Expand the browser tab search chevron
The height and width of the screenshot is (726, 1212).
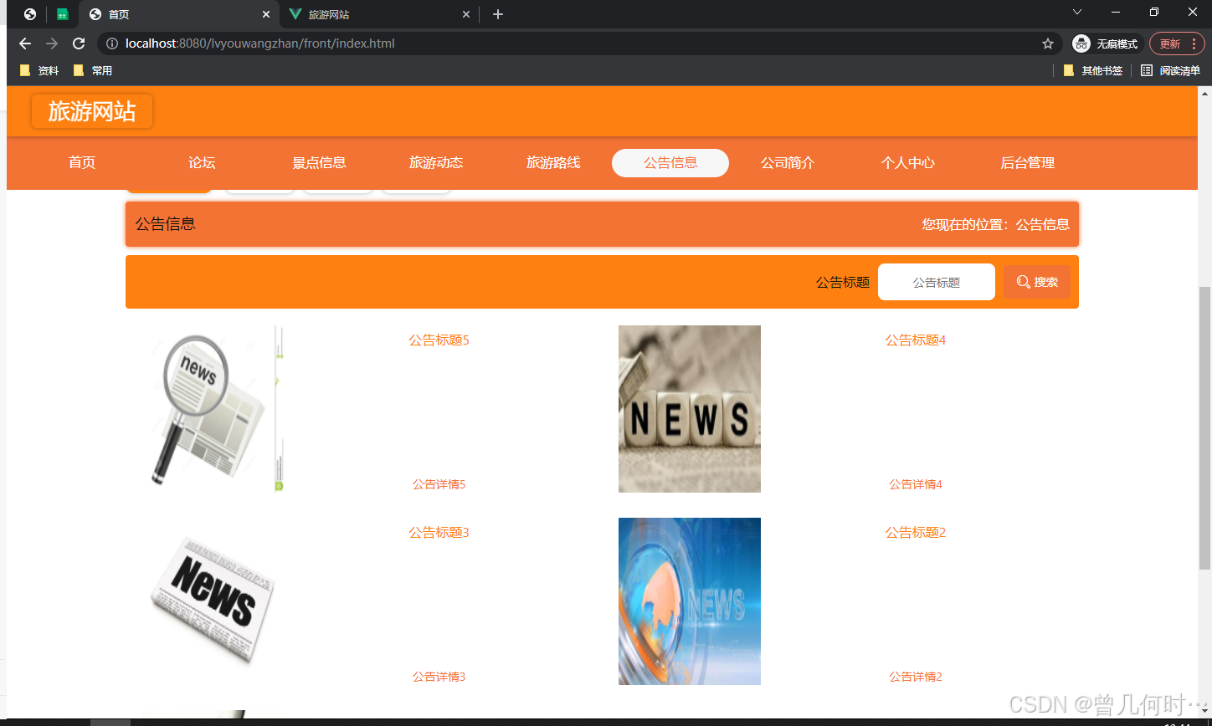pyautogui.click(x=1076, y=13)
